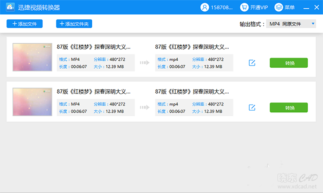
Task: Click the second row output video title
Action: click(192, 92)
